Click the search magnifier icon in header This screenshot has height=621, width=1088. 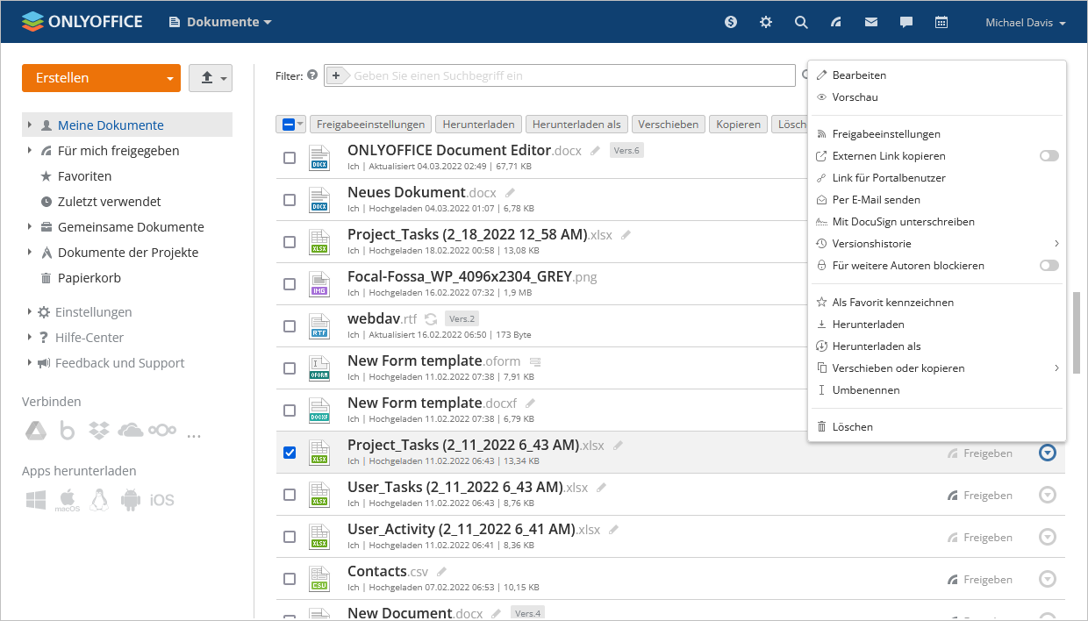(x=801, y=22)
